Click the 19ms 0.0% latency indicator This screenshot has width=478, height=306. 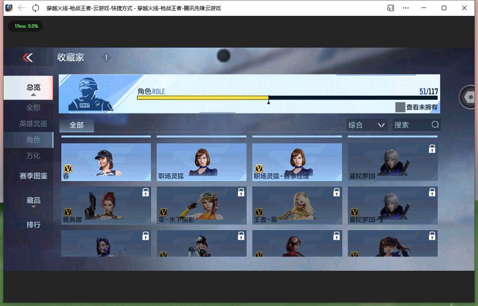coord(26,26)
